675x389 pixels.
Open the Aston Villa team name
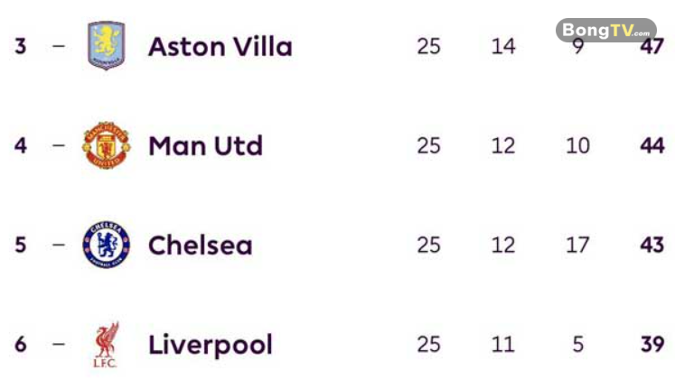pos(220,46)
